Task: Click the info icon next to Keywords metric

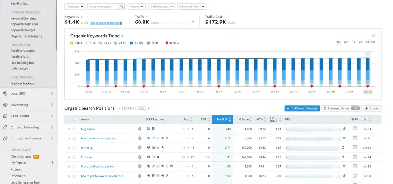Action: [x=82, y=17]
